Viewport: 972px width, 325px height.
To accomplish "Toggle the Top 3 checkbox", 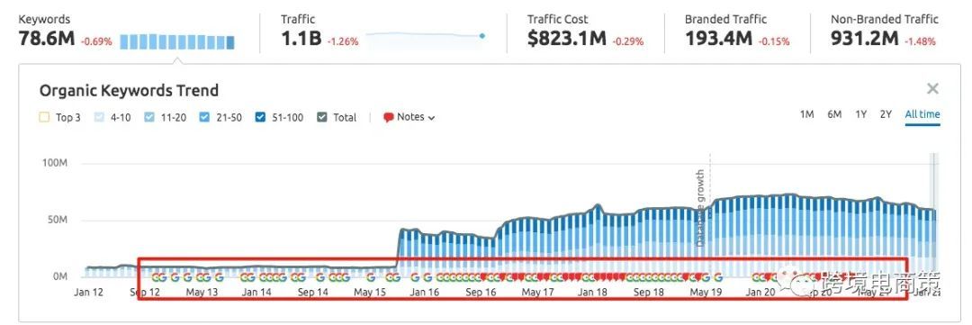I will (x=44, y=117).
